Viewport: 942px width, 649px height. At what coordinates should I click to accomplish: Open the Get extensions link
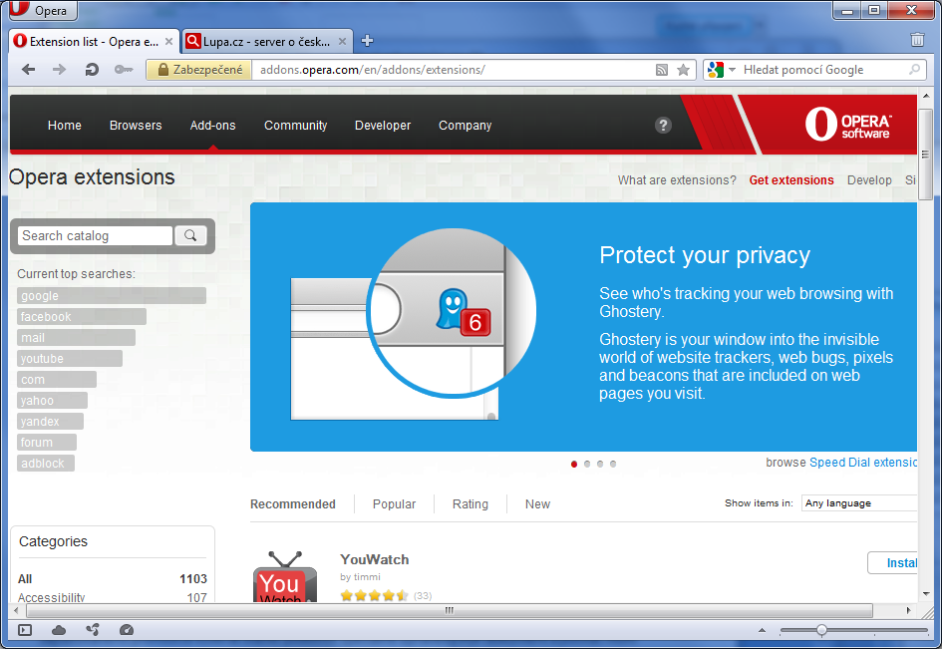791,180
